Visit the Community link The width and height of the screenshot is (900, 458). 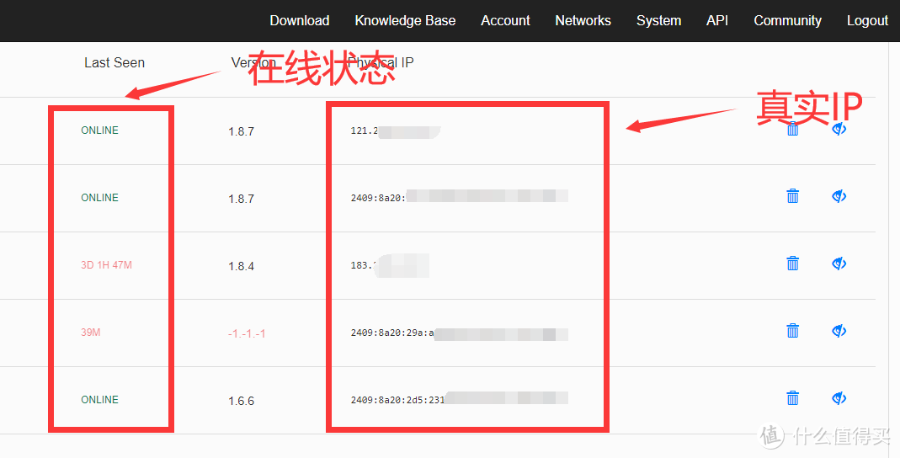[x=787, y=21]
